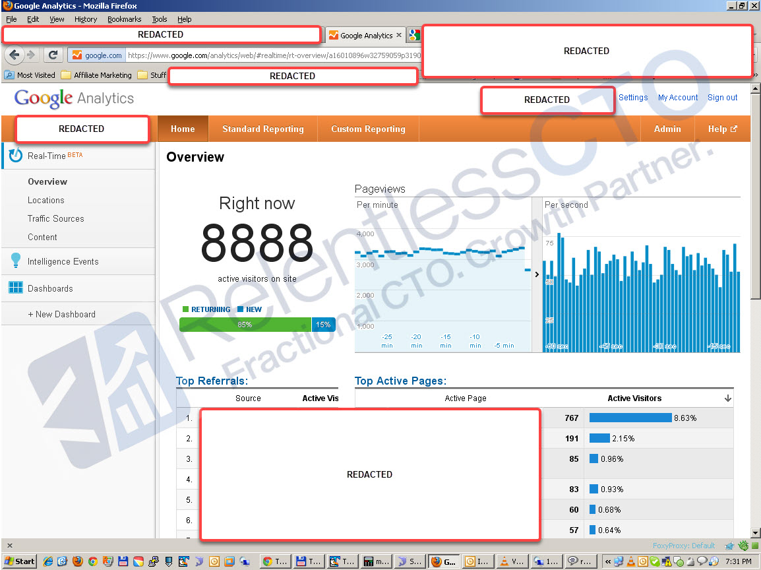Viewport: 761px width, 570px height.
Task: Open the Dashboards grid icon
Action: 15,288
